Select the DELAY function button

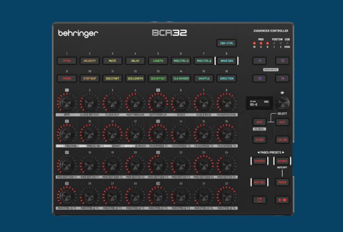(135, 61)
